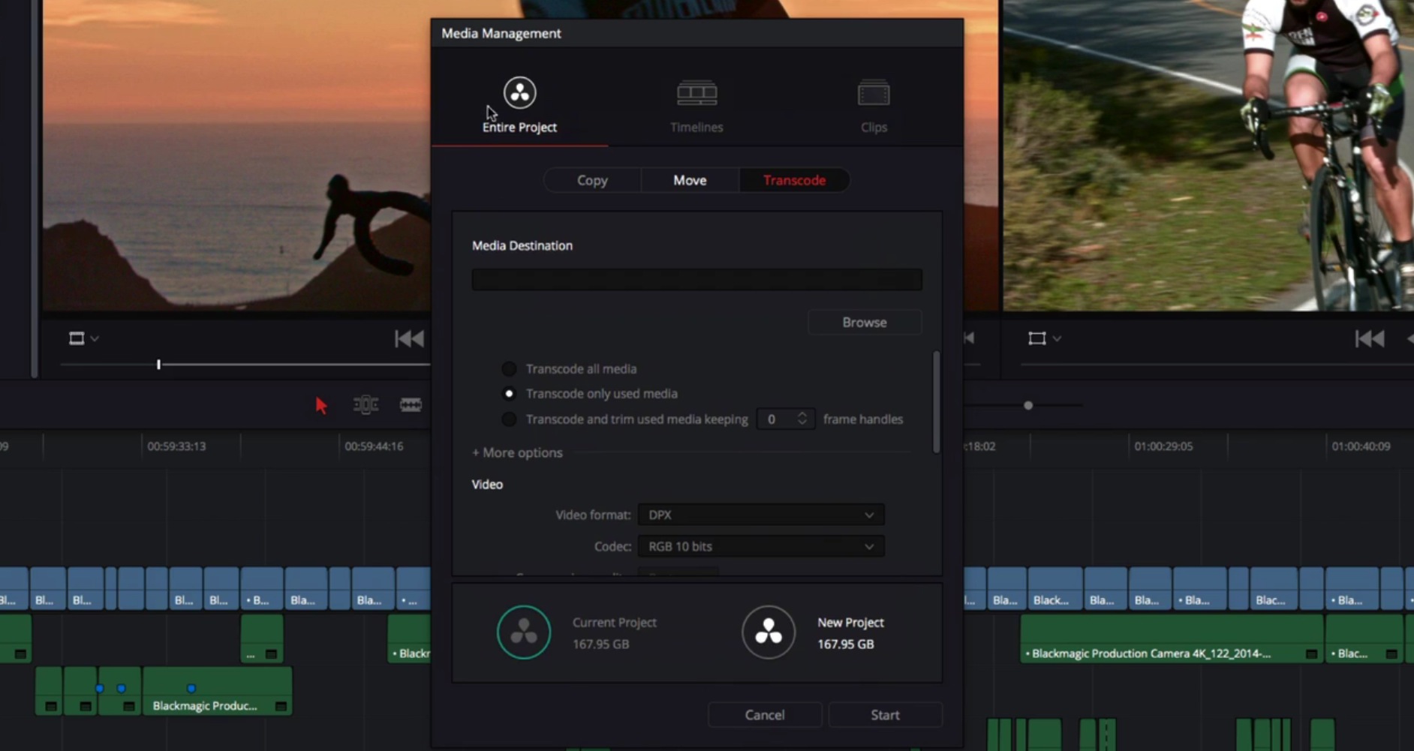Activate the trim edit tool
This screenshot has width=1414, height=751.
point(366,405)
